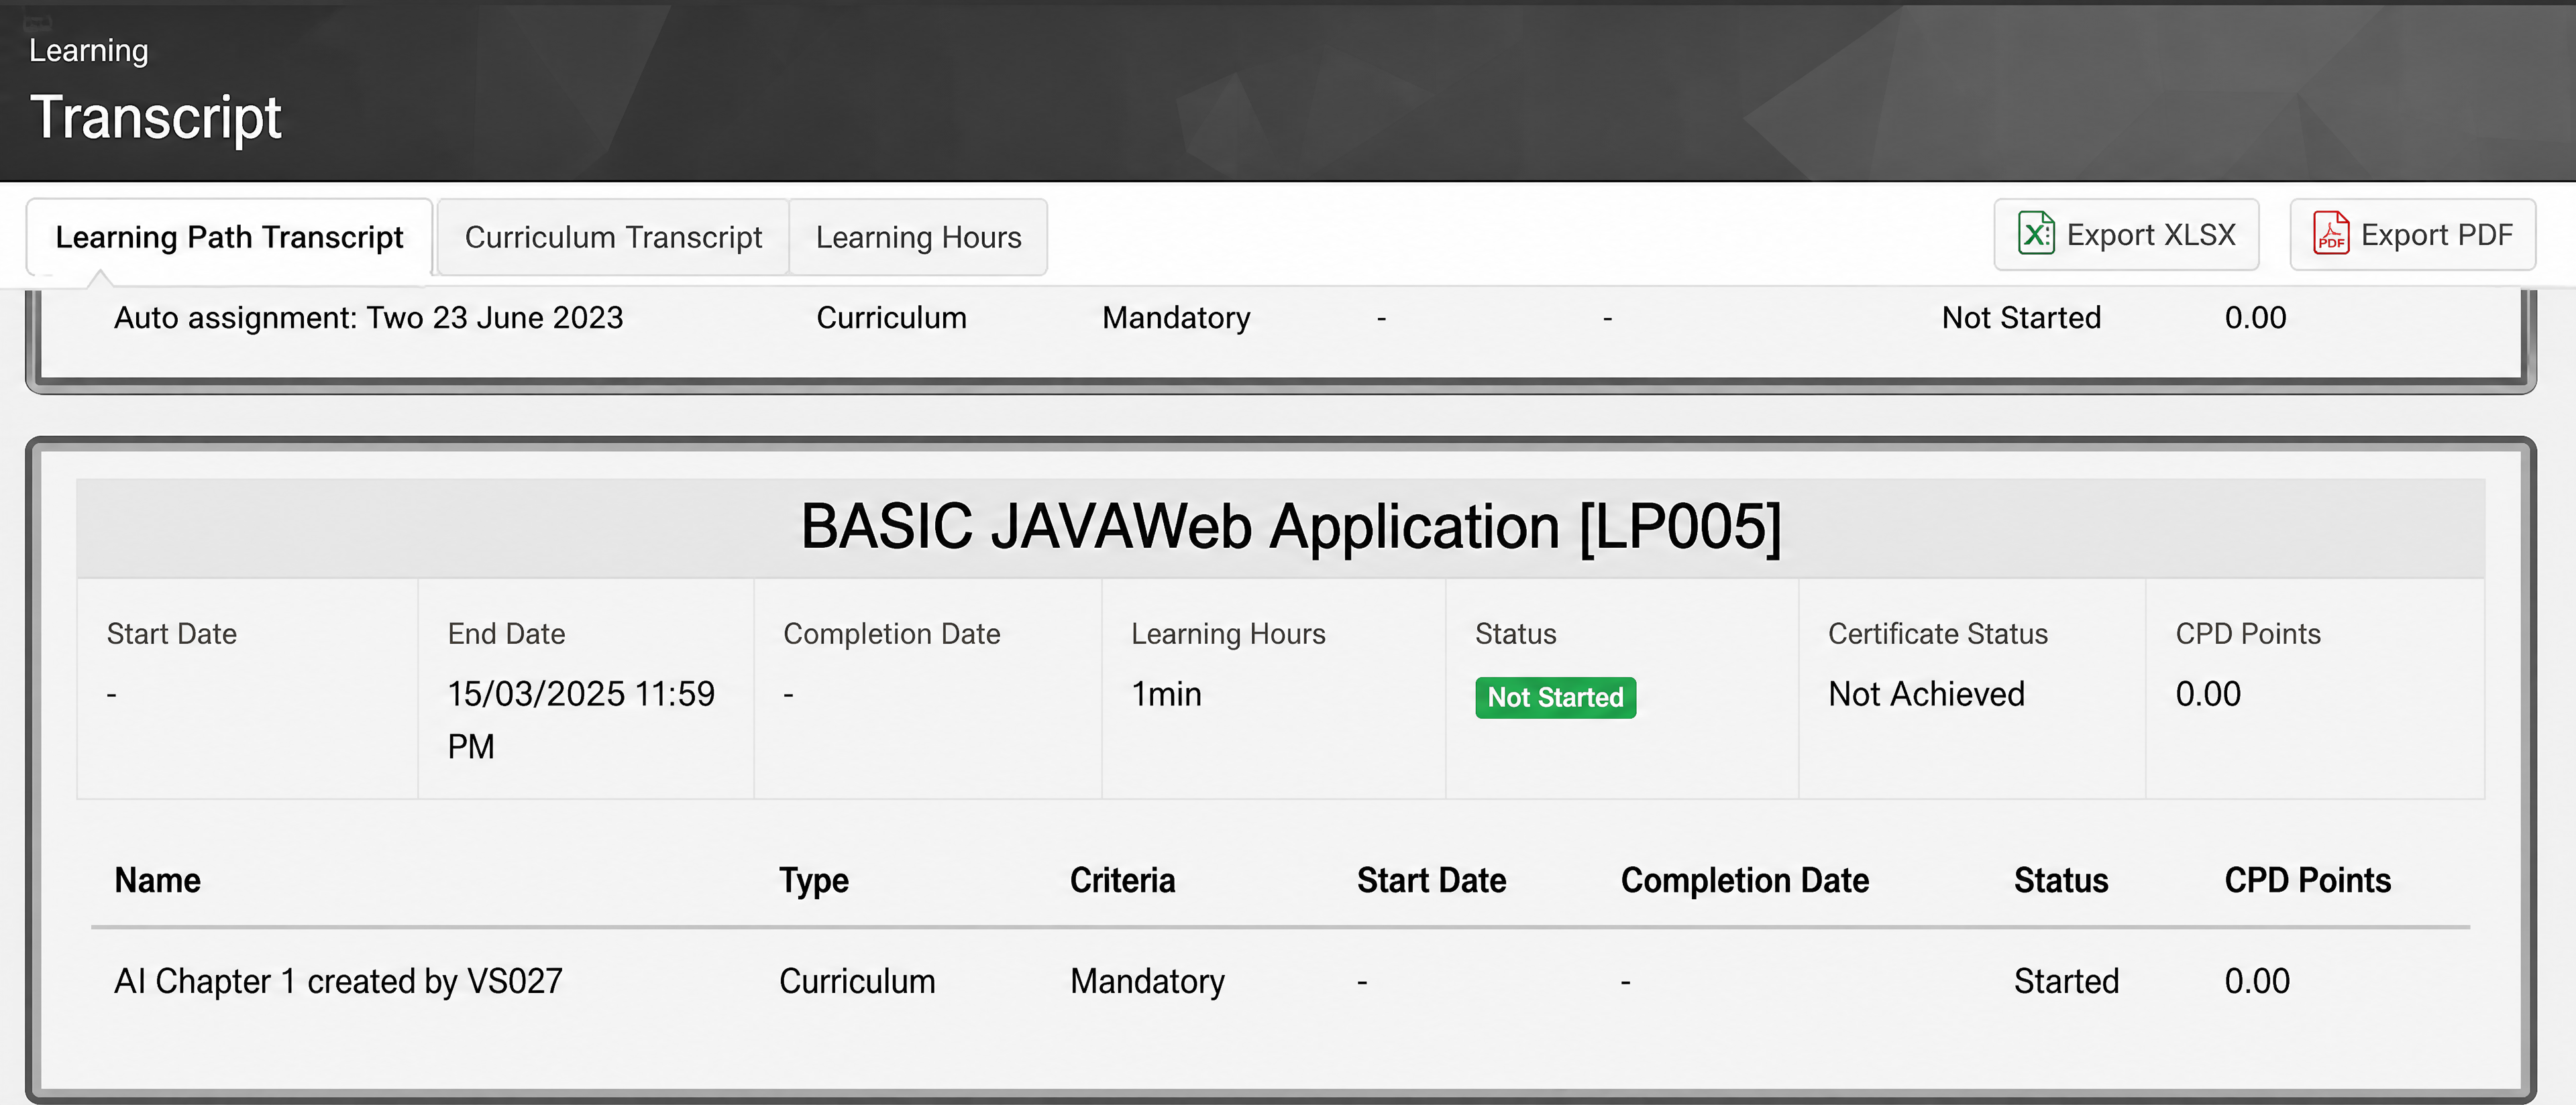Screen dimensions: 2576x1105
Task: Open the Curriculum Transcript tab
Action: [613, 237]
